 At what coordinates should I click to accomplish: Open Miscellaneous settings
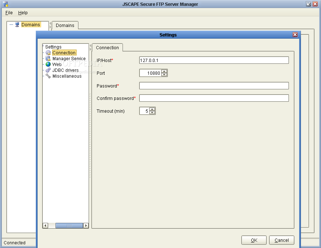67,76
